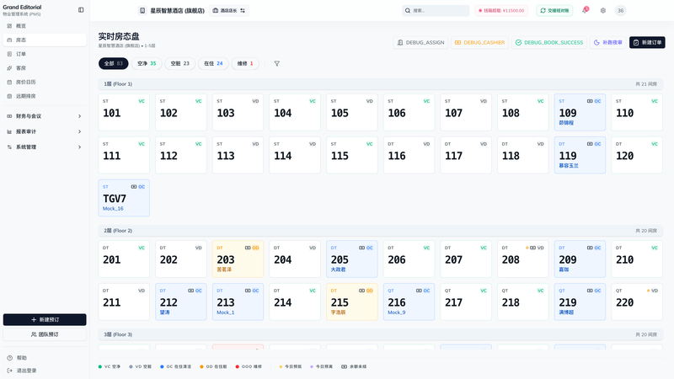Open 房价日历 rate calendar
The width and height of the screenshot is (674, 379).
coord(45,82)
